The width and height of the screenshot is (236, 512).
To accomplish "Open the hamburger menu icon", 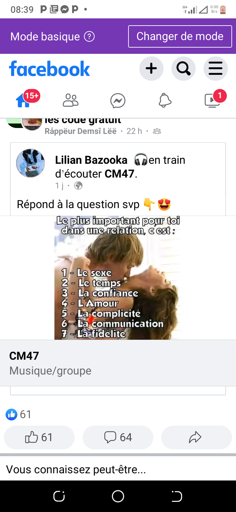I will point(215,69).
